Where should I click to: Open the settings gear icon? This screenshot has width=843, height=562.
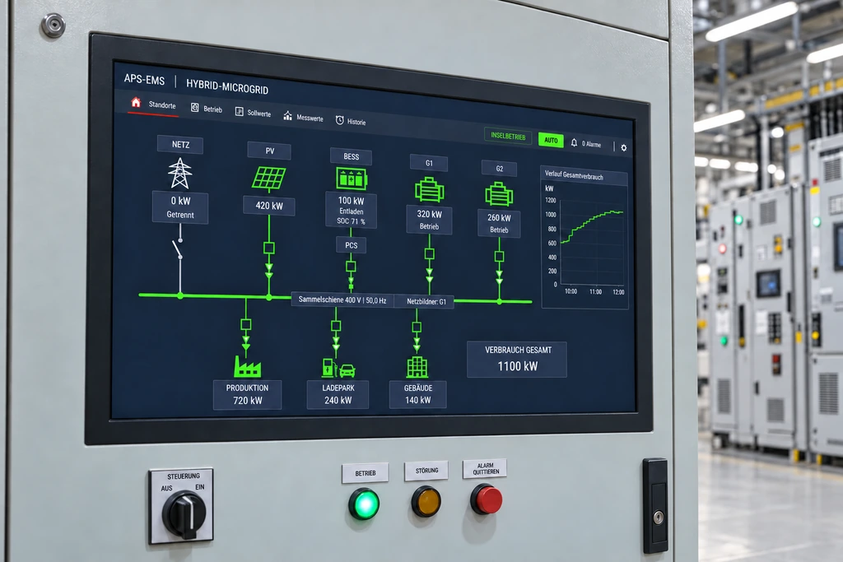coord(624,147)
